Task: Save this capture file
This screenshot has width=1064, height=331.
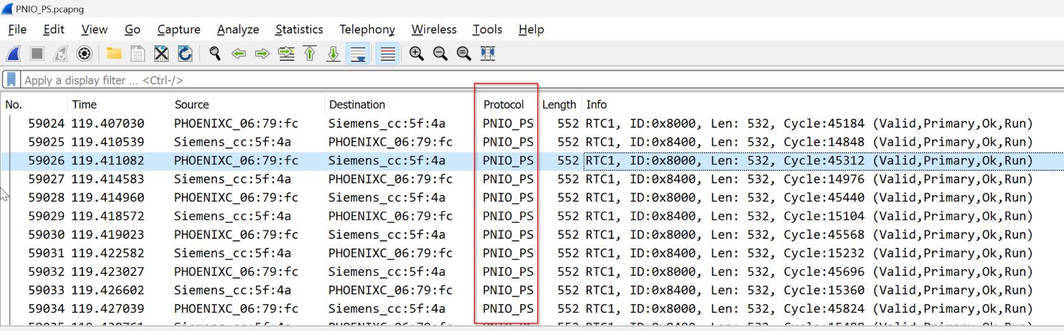Action: [138, 54]
